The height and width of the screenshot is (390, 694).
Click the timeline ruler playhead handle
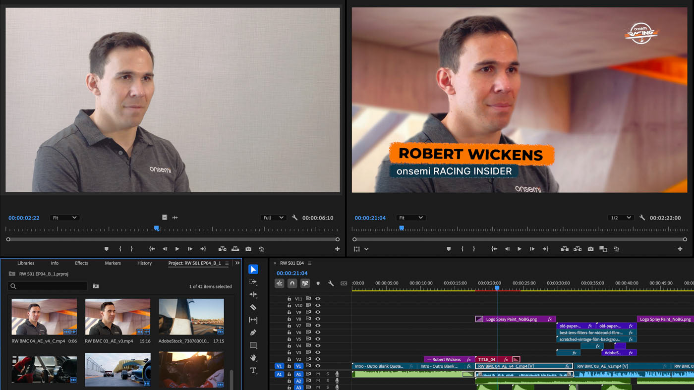coord(497,287)
